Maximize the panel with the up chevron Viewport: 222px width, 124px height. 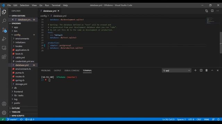click(x=212, y=70)
